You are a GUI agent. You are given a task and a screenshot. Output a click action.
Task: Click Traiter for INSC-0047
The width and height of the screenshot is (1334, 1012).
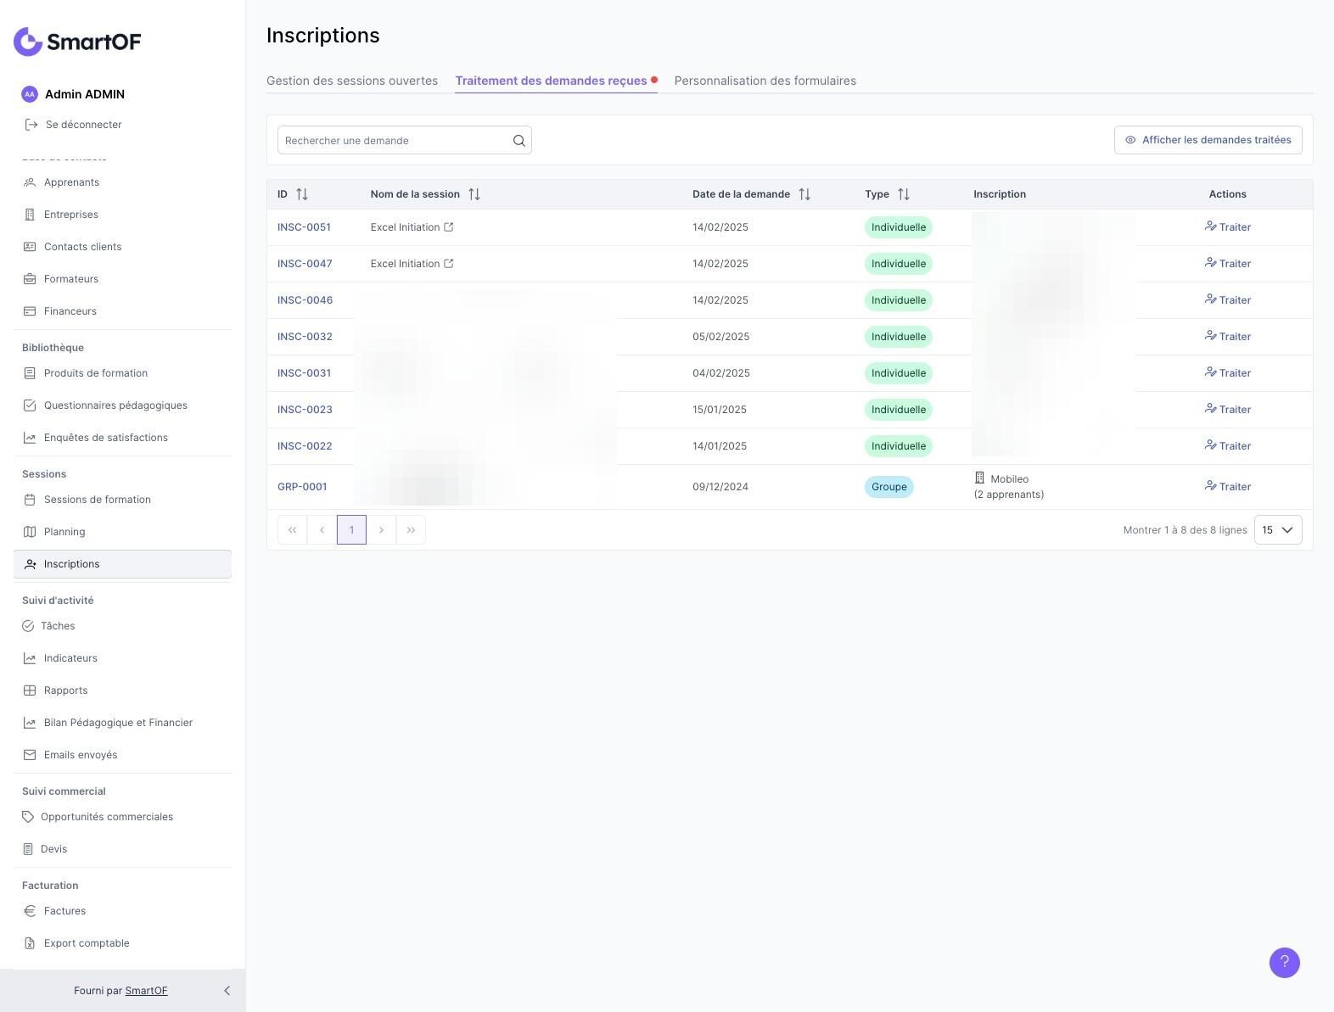tap(1228, 264)
